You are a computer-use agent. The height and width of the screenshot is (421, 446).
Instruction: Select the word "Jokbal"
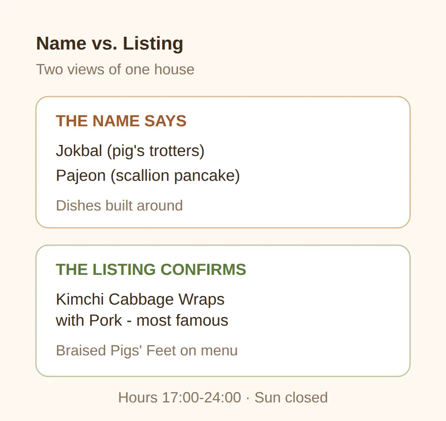tap(79, 151)
